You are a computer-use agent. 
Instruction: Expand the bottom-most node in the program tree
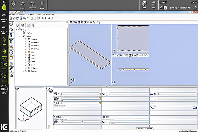click(x=23, y=71)
